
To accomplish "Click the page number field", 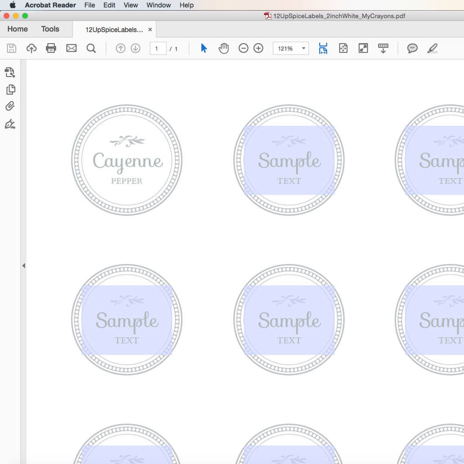I will [x=158, y=48].
